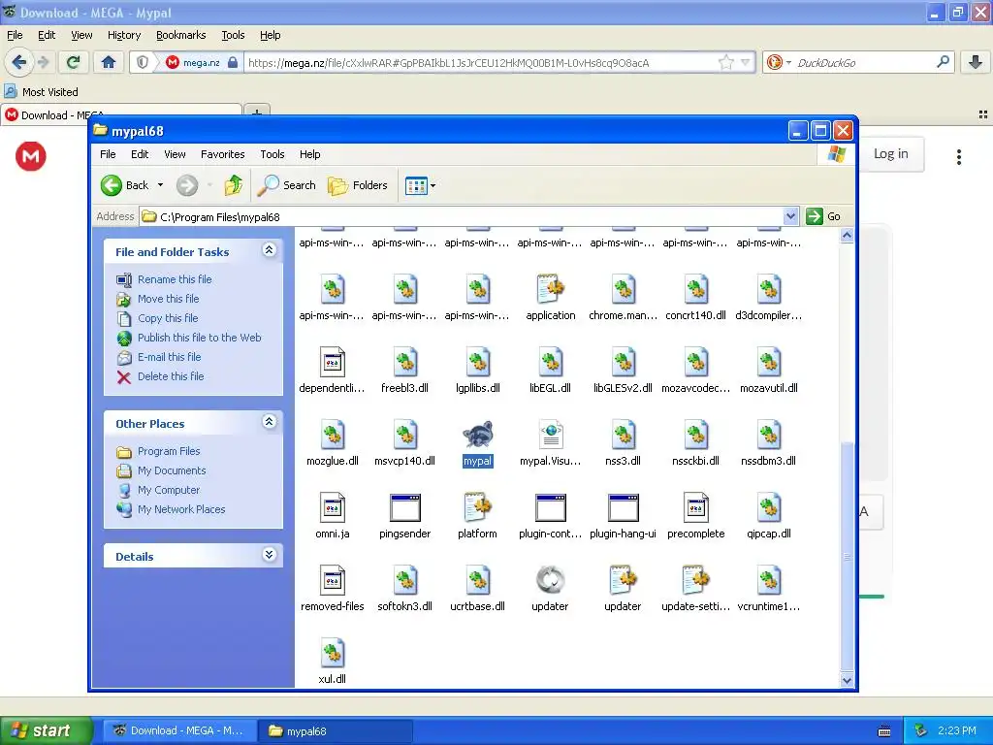Click the Most Visited bookmarks button
Viewport: 993px width, 745px height.
[x=42, y=92]
